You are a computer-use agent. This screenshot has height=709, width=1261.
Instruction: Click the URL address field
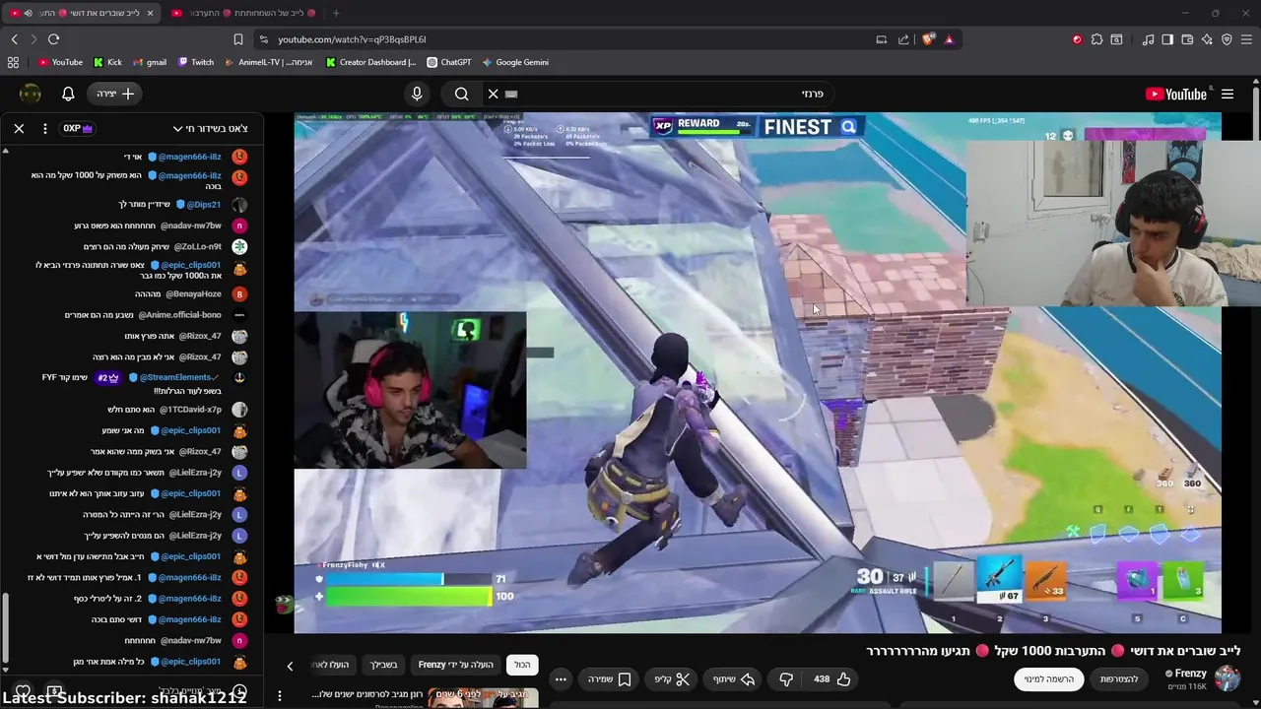(x=566, y=39)
